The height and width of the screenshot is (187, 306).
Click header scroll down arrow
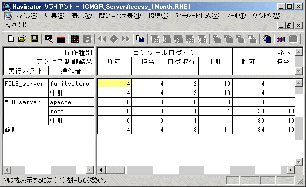tap(298, 71)
